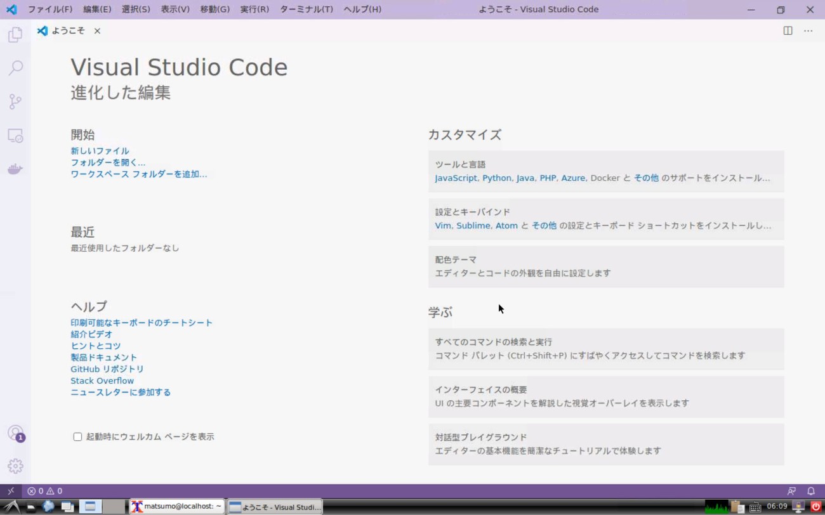Click the feedback icon in status bar
The image size is (825, 515).
(791, 491)
